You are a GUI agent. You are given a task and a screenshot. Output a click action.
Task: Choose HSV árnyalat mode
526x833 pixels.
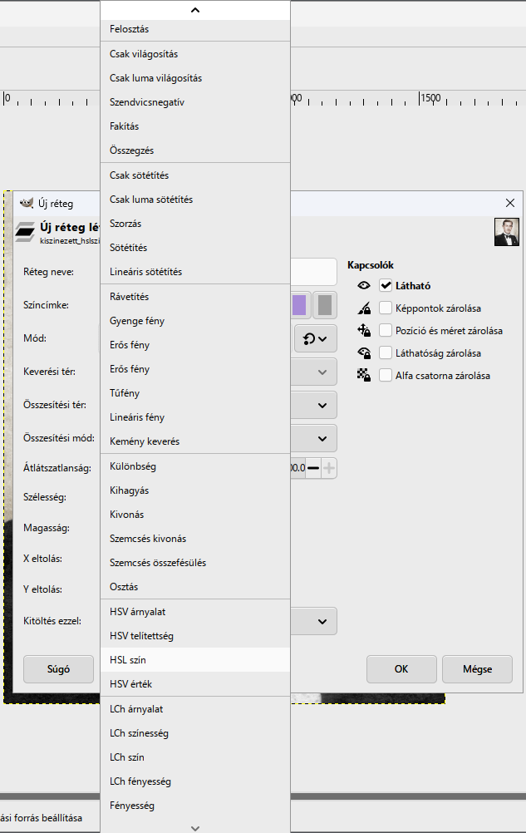coord(195,612)
